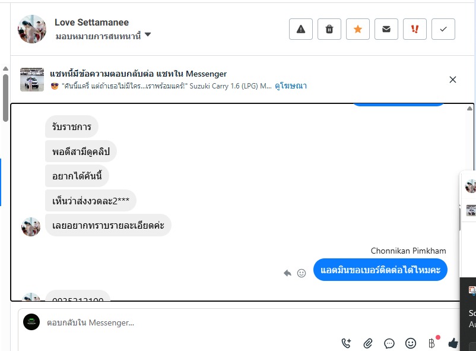Click the phone call request icon
The width and height of the screenshot is (476, 351).
pos(347,343)
